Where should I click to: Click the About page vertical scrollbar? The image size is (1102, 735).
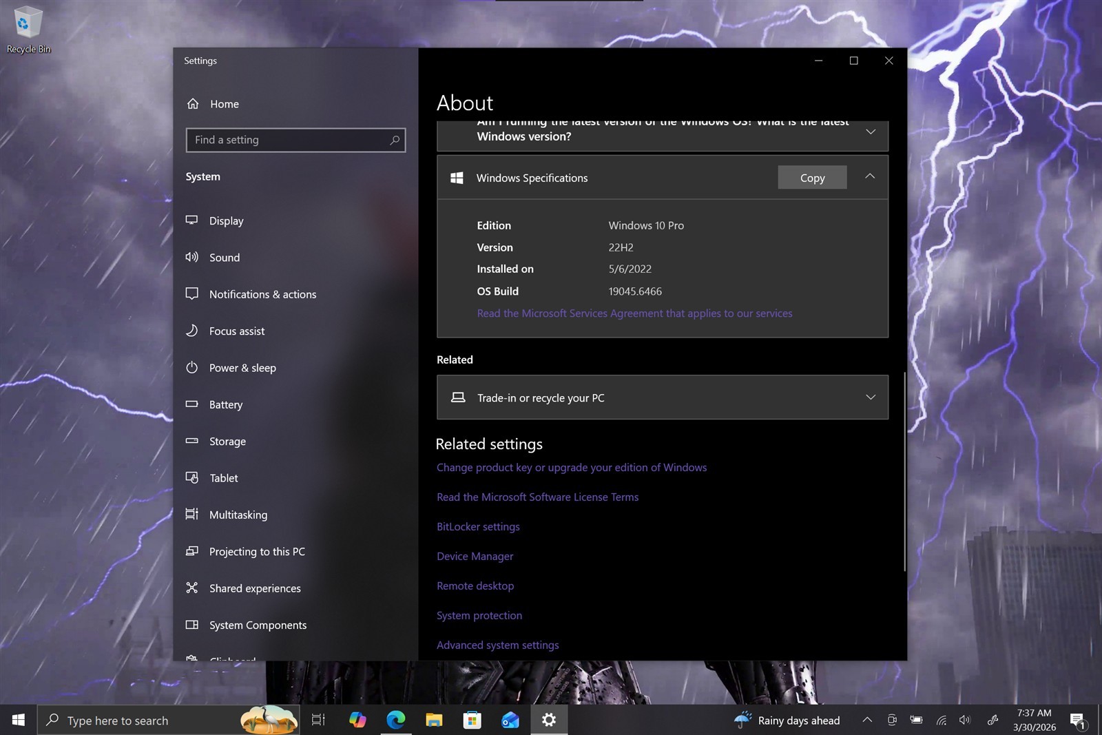[904, 472]
